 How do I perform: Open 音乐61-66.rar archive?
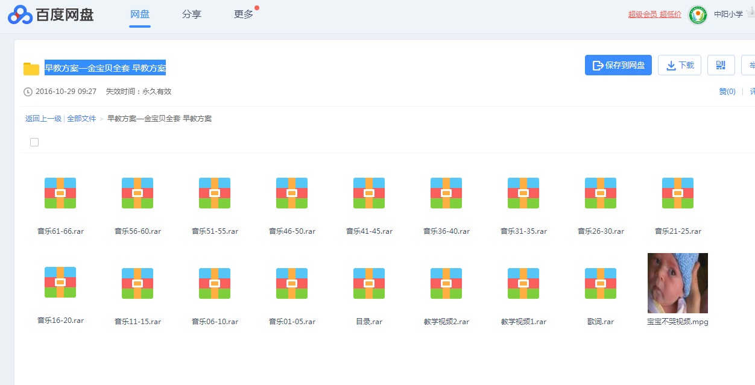[x=60, y=193]
